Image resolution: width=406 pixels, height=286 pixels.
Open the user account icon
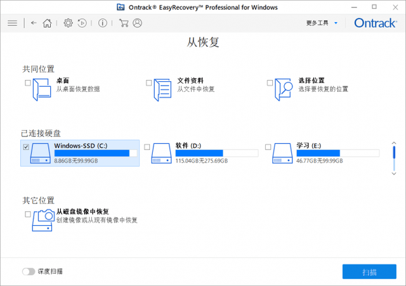pos(137,23)
